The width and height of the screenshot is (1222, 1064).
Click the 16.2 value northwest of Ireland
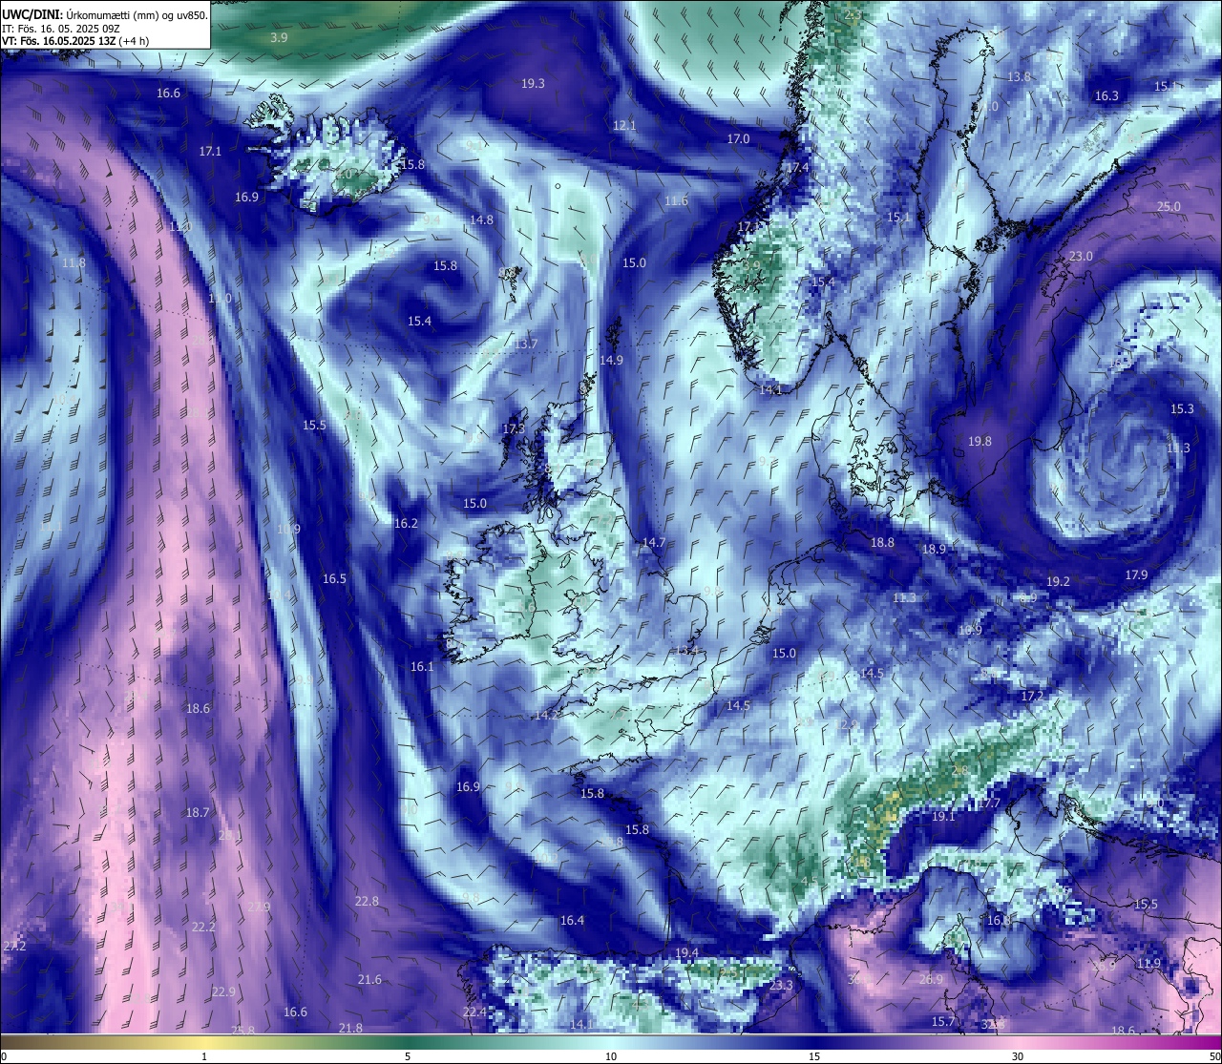point(406,524)
